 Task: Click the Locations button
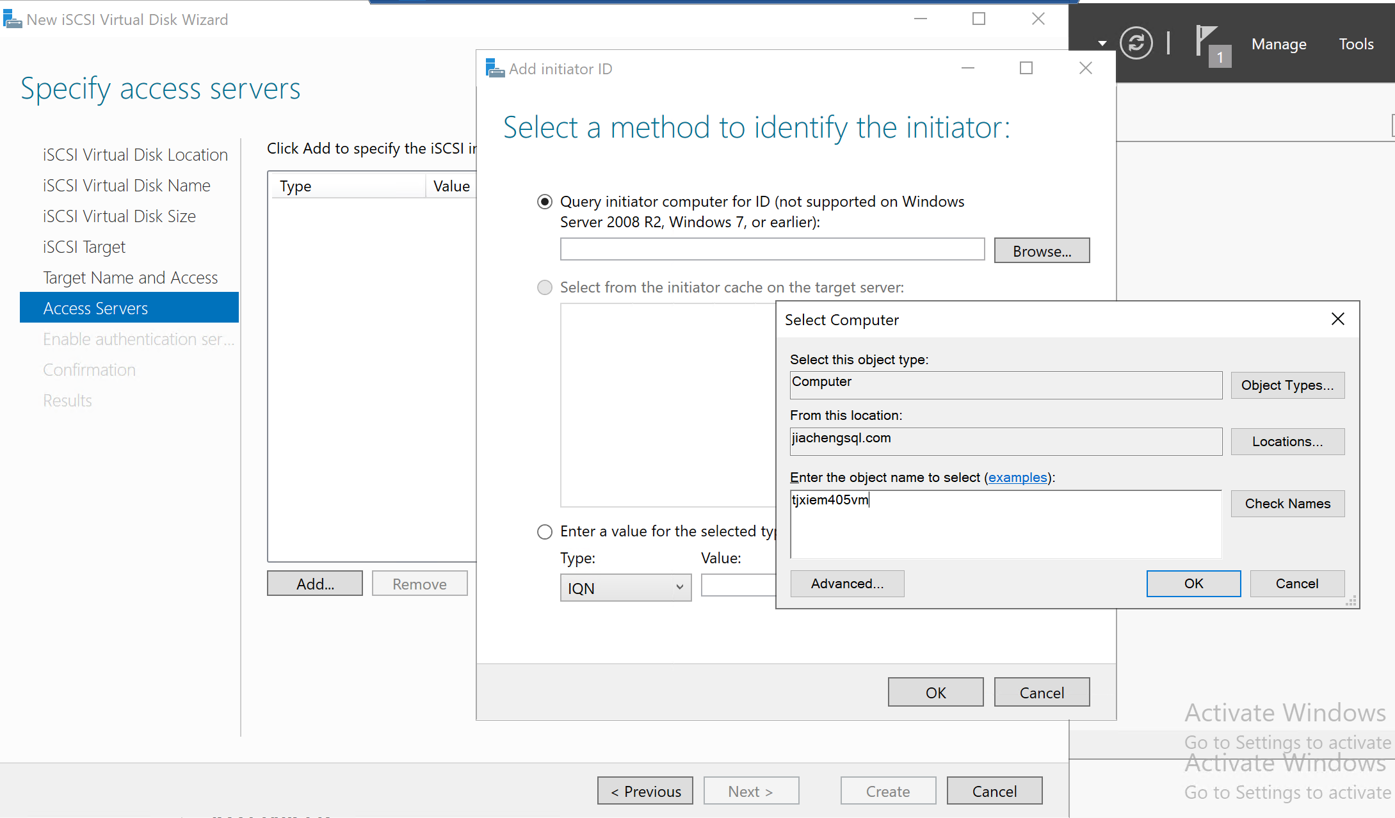(1287, 442)
